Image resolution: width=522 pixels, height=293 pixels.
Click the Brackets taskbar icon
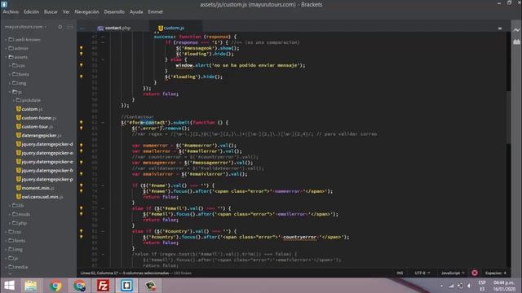[126, 286]
